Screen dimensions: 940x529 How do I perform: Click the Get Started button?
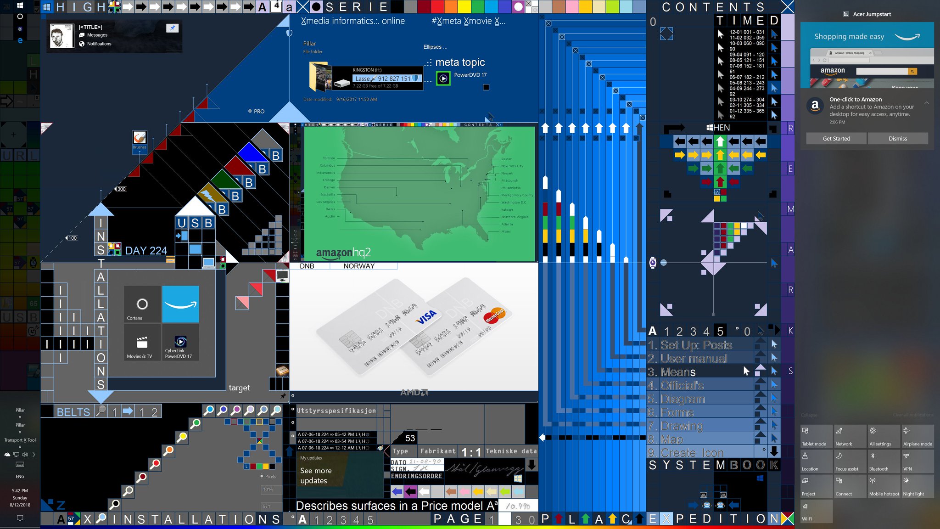(836, 138)
